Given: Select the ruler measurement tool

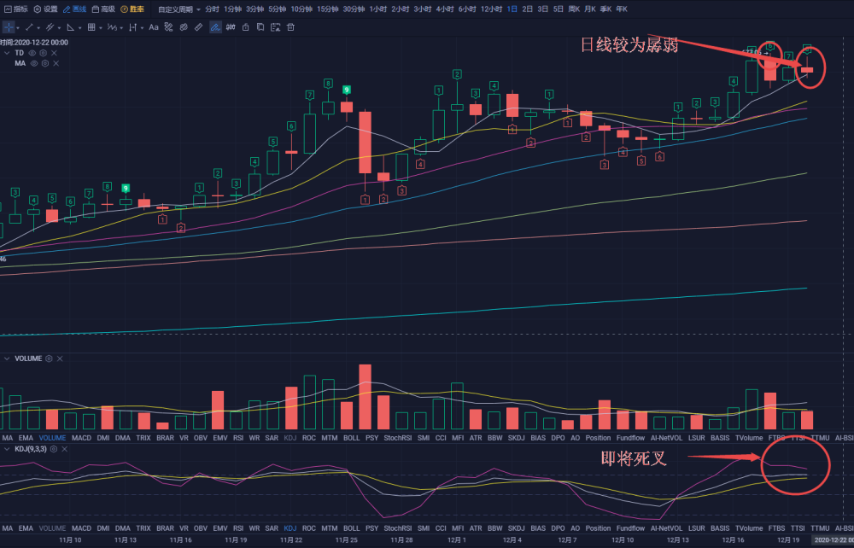Looking at the screenshot, I should [x=199, y=27].
